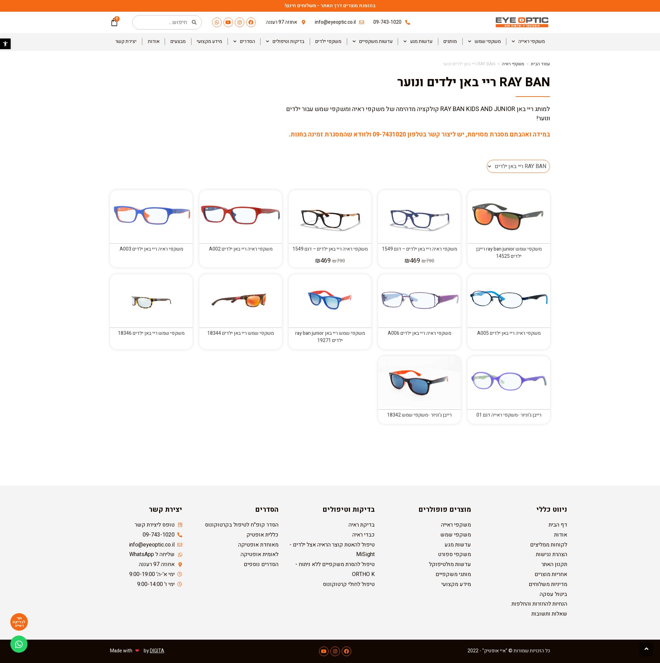Click the orange תור לבדיקת ראייה floating badge
The width and height of the screenshot is (660, 663).
[x=19, y=622]
